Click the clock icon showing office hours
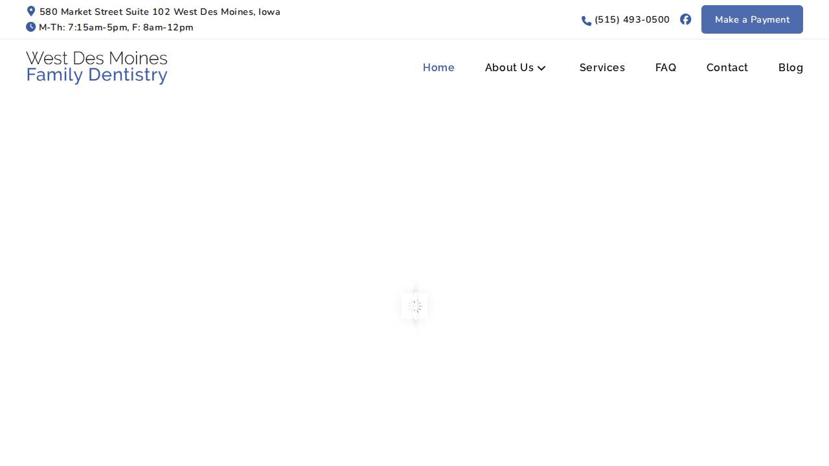The width and height of the screenshot is (829, 466). pyautogui.click(x=30, y=27)
